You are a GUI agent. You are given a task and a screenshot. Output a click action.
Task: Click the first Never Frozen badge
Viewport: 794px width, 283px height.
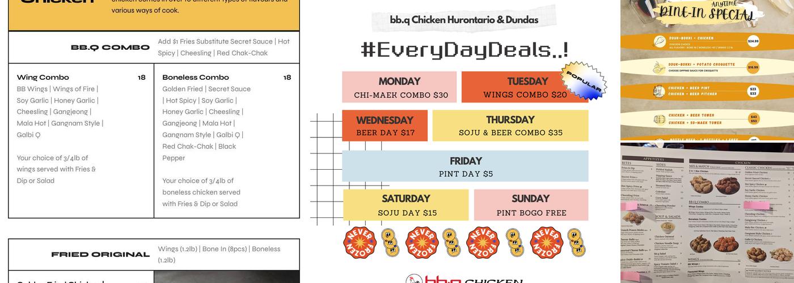click(x=360, y=243)
